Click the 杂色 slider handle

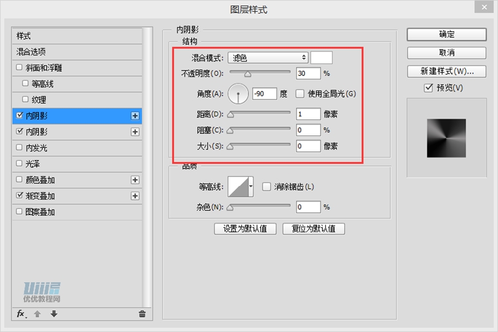(x=230, y=207)
